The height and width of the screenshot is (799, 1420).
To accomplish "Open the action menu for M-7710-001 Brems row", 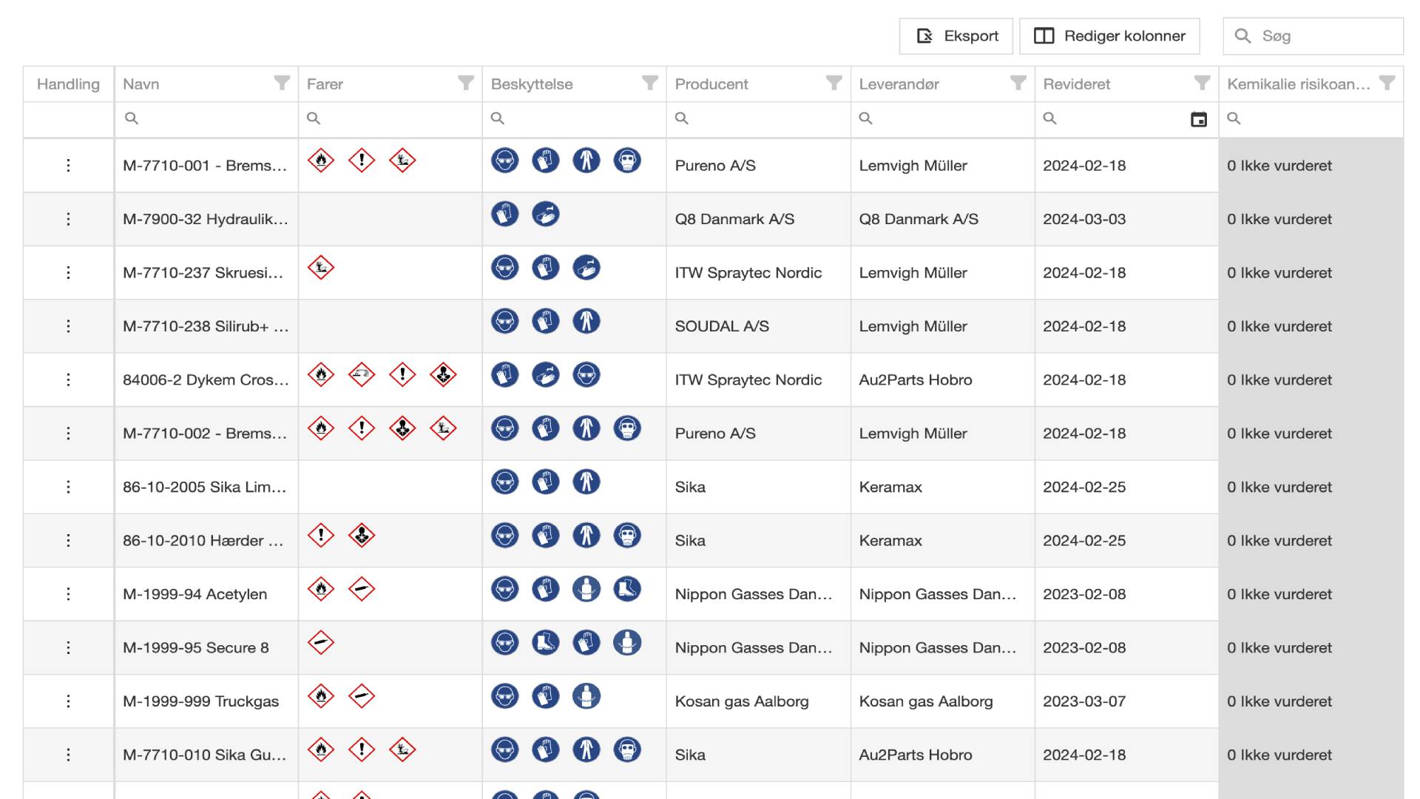I will tap(68, 166).
